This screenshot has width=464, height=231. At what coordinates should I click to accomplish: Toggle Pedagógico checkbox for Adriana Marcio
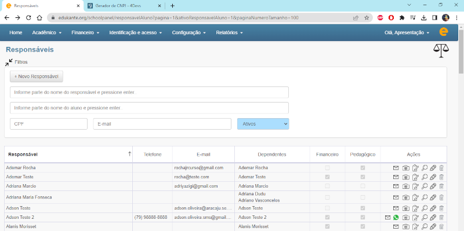click(362, 186)
